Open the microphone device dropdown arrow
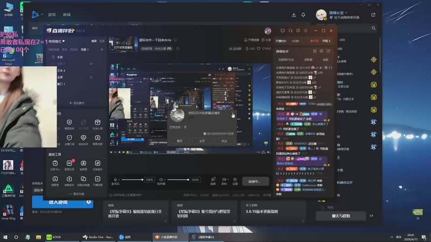 click(119, 180)
